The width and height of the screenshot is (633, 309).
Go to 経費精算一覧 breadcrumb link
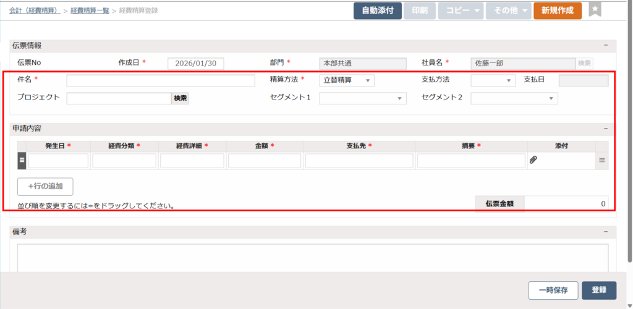point(89,11)
